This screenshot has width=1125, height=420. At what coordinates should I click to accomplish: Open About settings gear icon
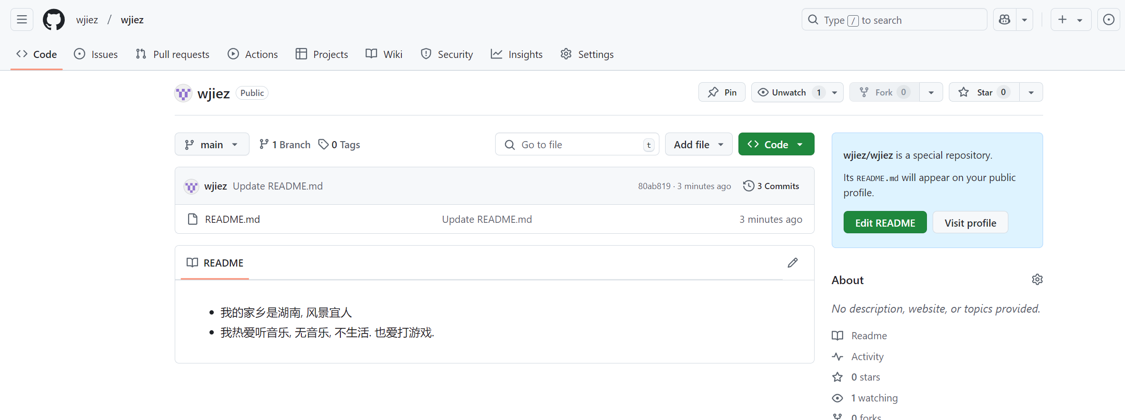pyautogui.click(x=1037, y=279)
